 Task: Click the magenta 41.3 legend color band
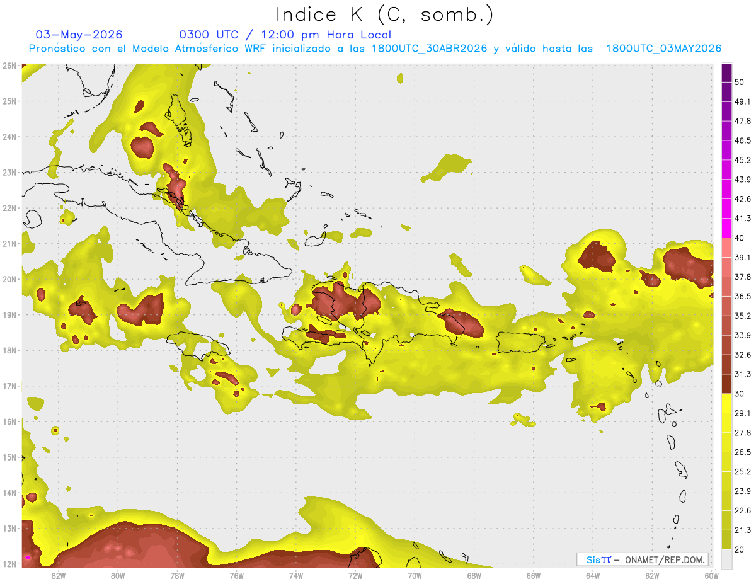(726, 228)
